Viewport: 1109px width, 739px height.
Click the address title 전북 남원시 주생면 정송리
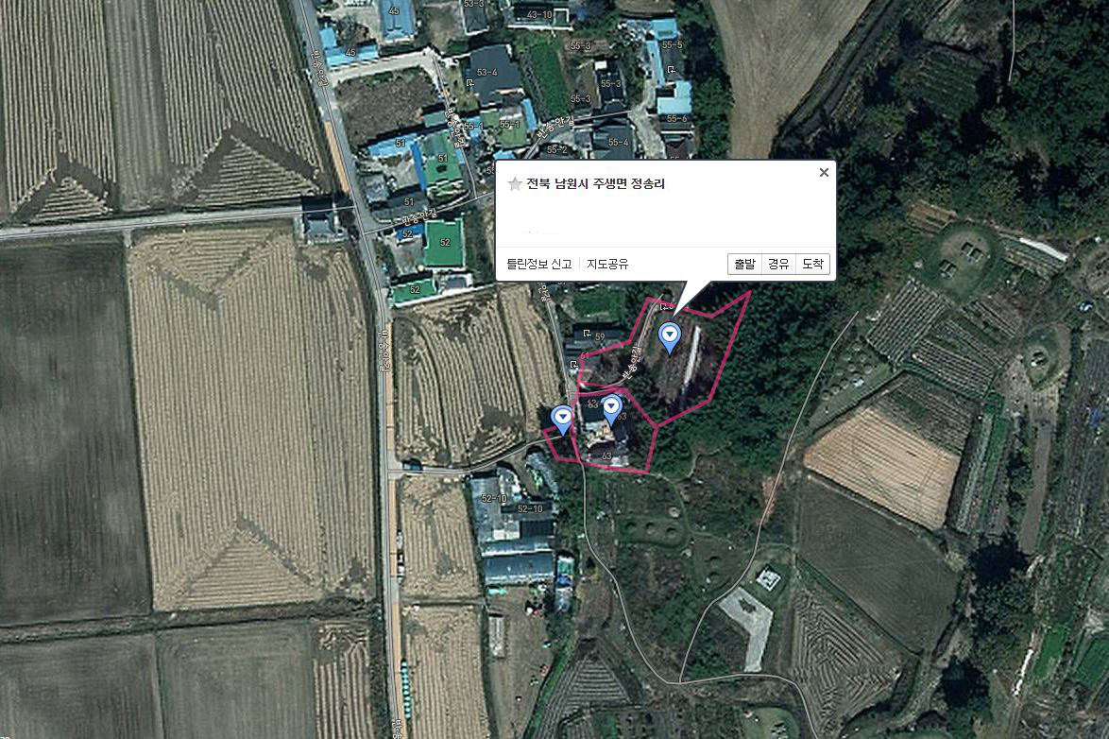[595, 184]
